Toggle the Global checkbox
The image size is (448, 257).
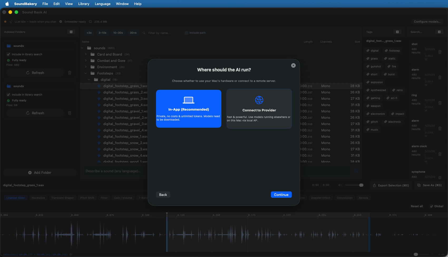(431, 206)
